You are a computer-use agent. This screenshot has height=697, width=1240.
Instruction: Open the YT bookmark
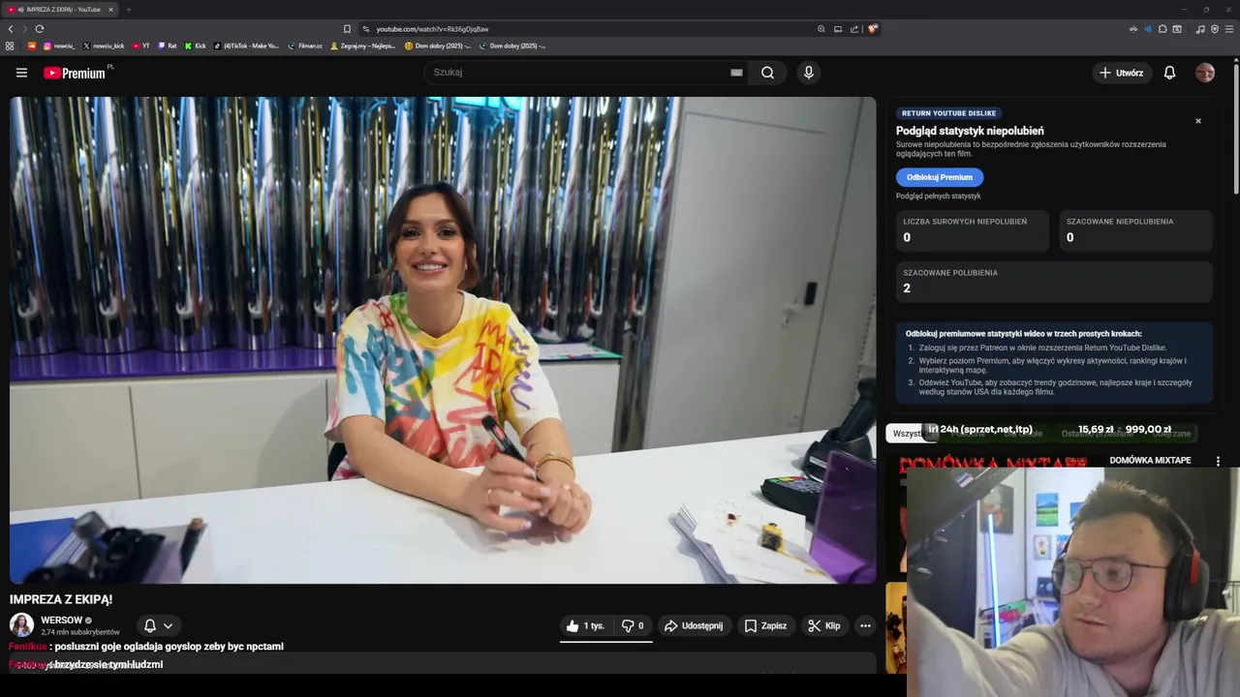(140, 45)
